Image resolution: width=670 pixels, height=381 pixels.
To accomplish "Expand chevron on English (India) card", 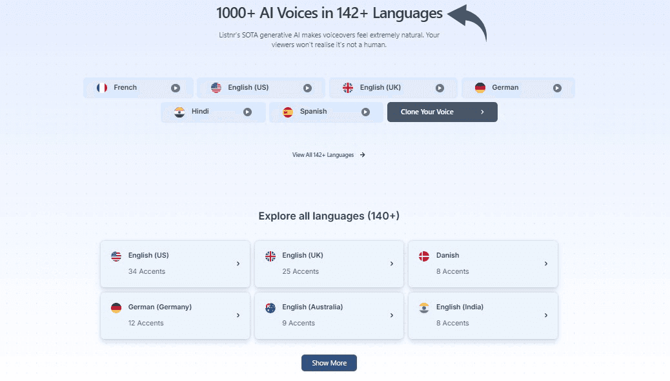I will coord(545,316).
